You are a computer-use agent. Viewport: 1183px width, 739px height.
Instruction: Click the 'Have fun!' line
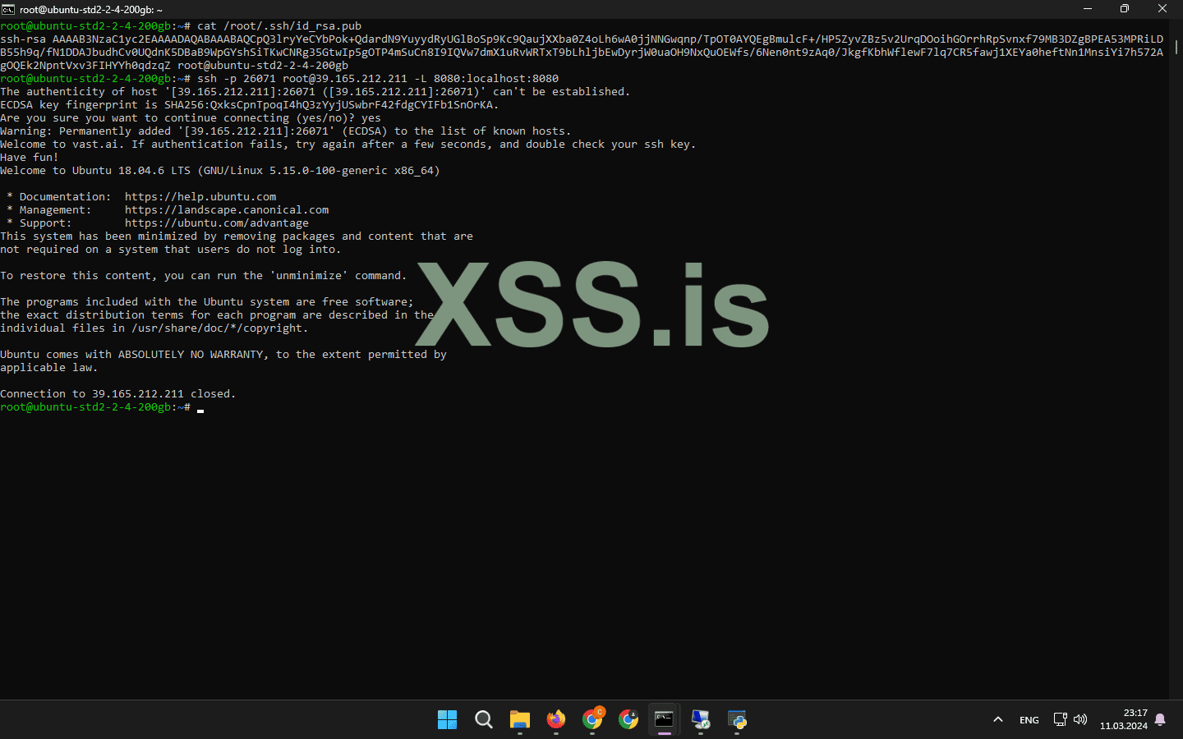[x=30, y=157]
